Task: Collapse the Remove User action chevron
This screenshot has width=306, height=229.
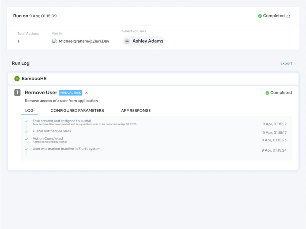Action: (86, 93)
